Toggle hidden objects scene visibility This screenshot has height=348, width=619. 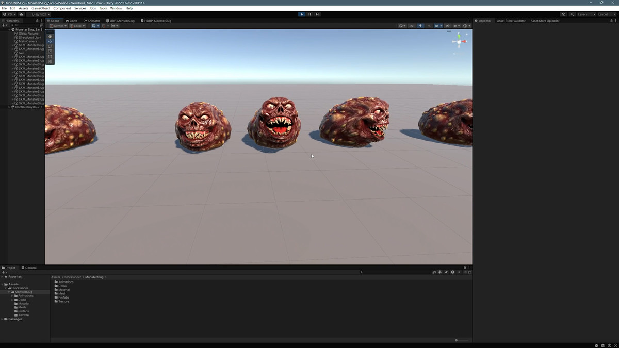pyautogui.click(x=448, y=26)
